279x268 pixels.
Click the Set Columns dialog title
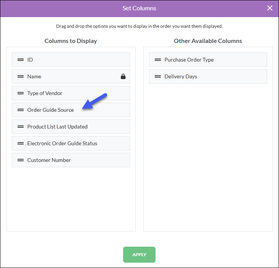click(x=139, y=8)
